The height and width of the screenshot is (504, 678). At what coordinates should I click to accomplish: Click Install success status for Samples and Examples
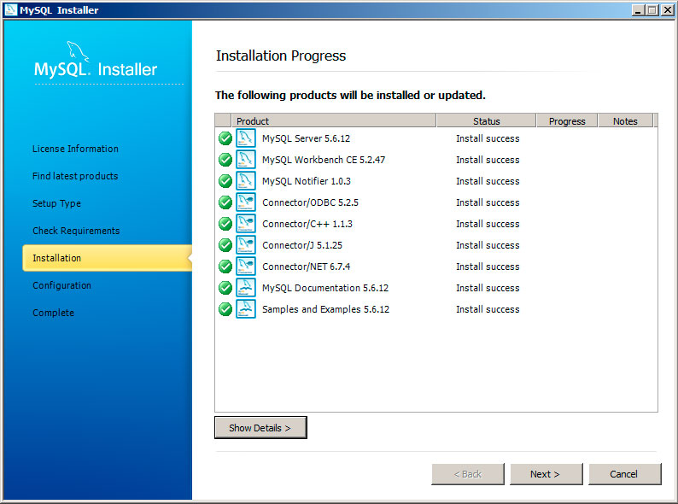pos(488,309)
